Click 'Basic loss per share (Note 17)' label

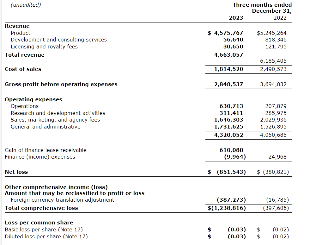coord(44,230)
